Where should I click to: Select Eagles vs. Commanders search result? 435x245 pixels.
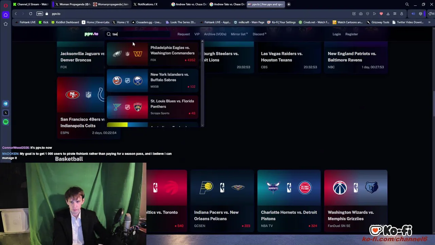[152, 53]
